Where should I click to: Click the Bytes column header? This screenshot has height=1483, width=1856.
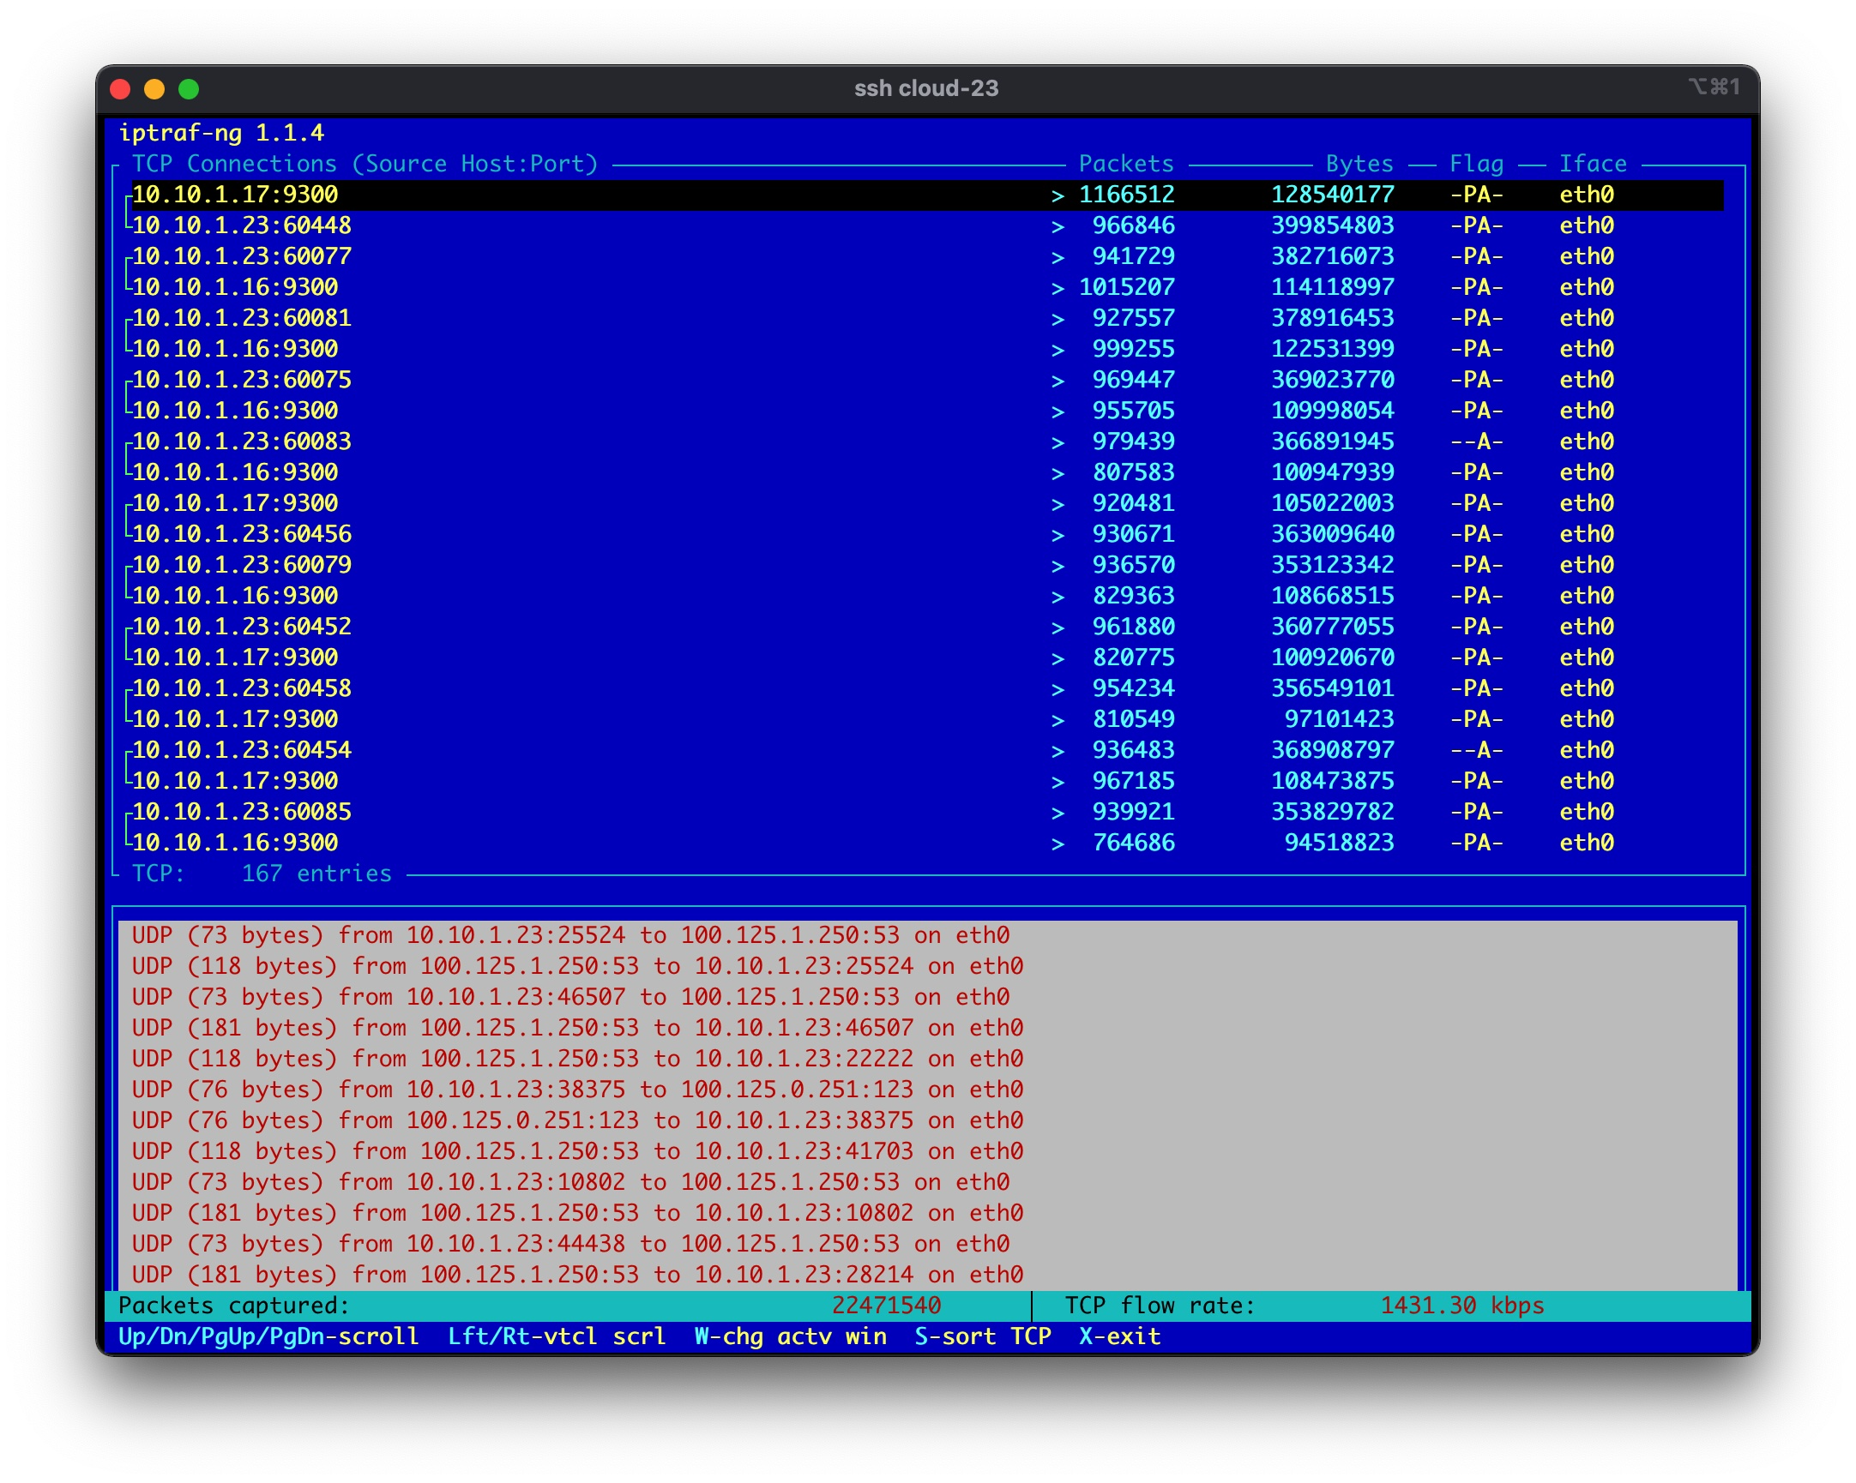[1359, 164]
